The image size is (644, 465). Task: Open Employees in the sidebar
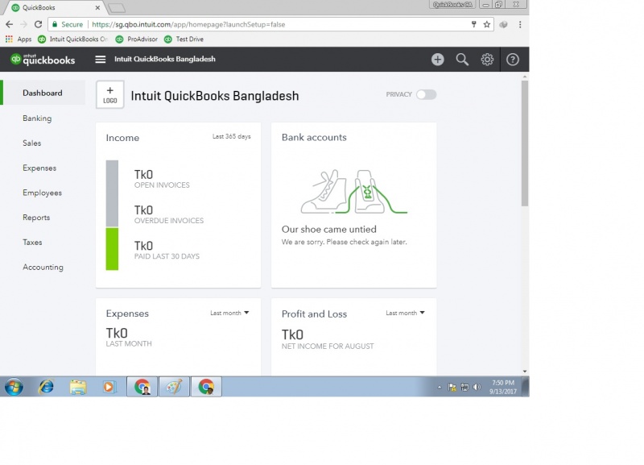click(43, 193)
